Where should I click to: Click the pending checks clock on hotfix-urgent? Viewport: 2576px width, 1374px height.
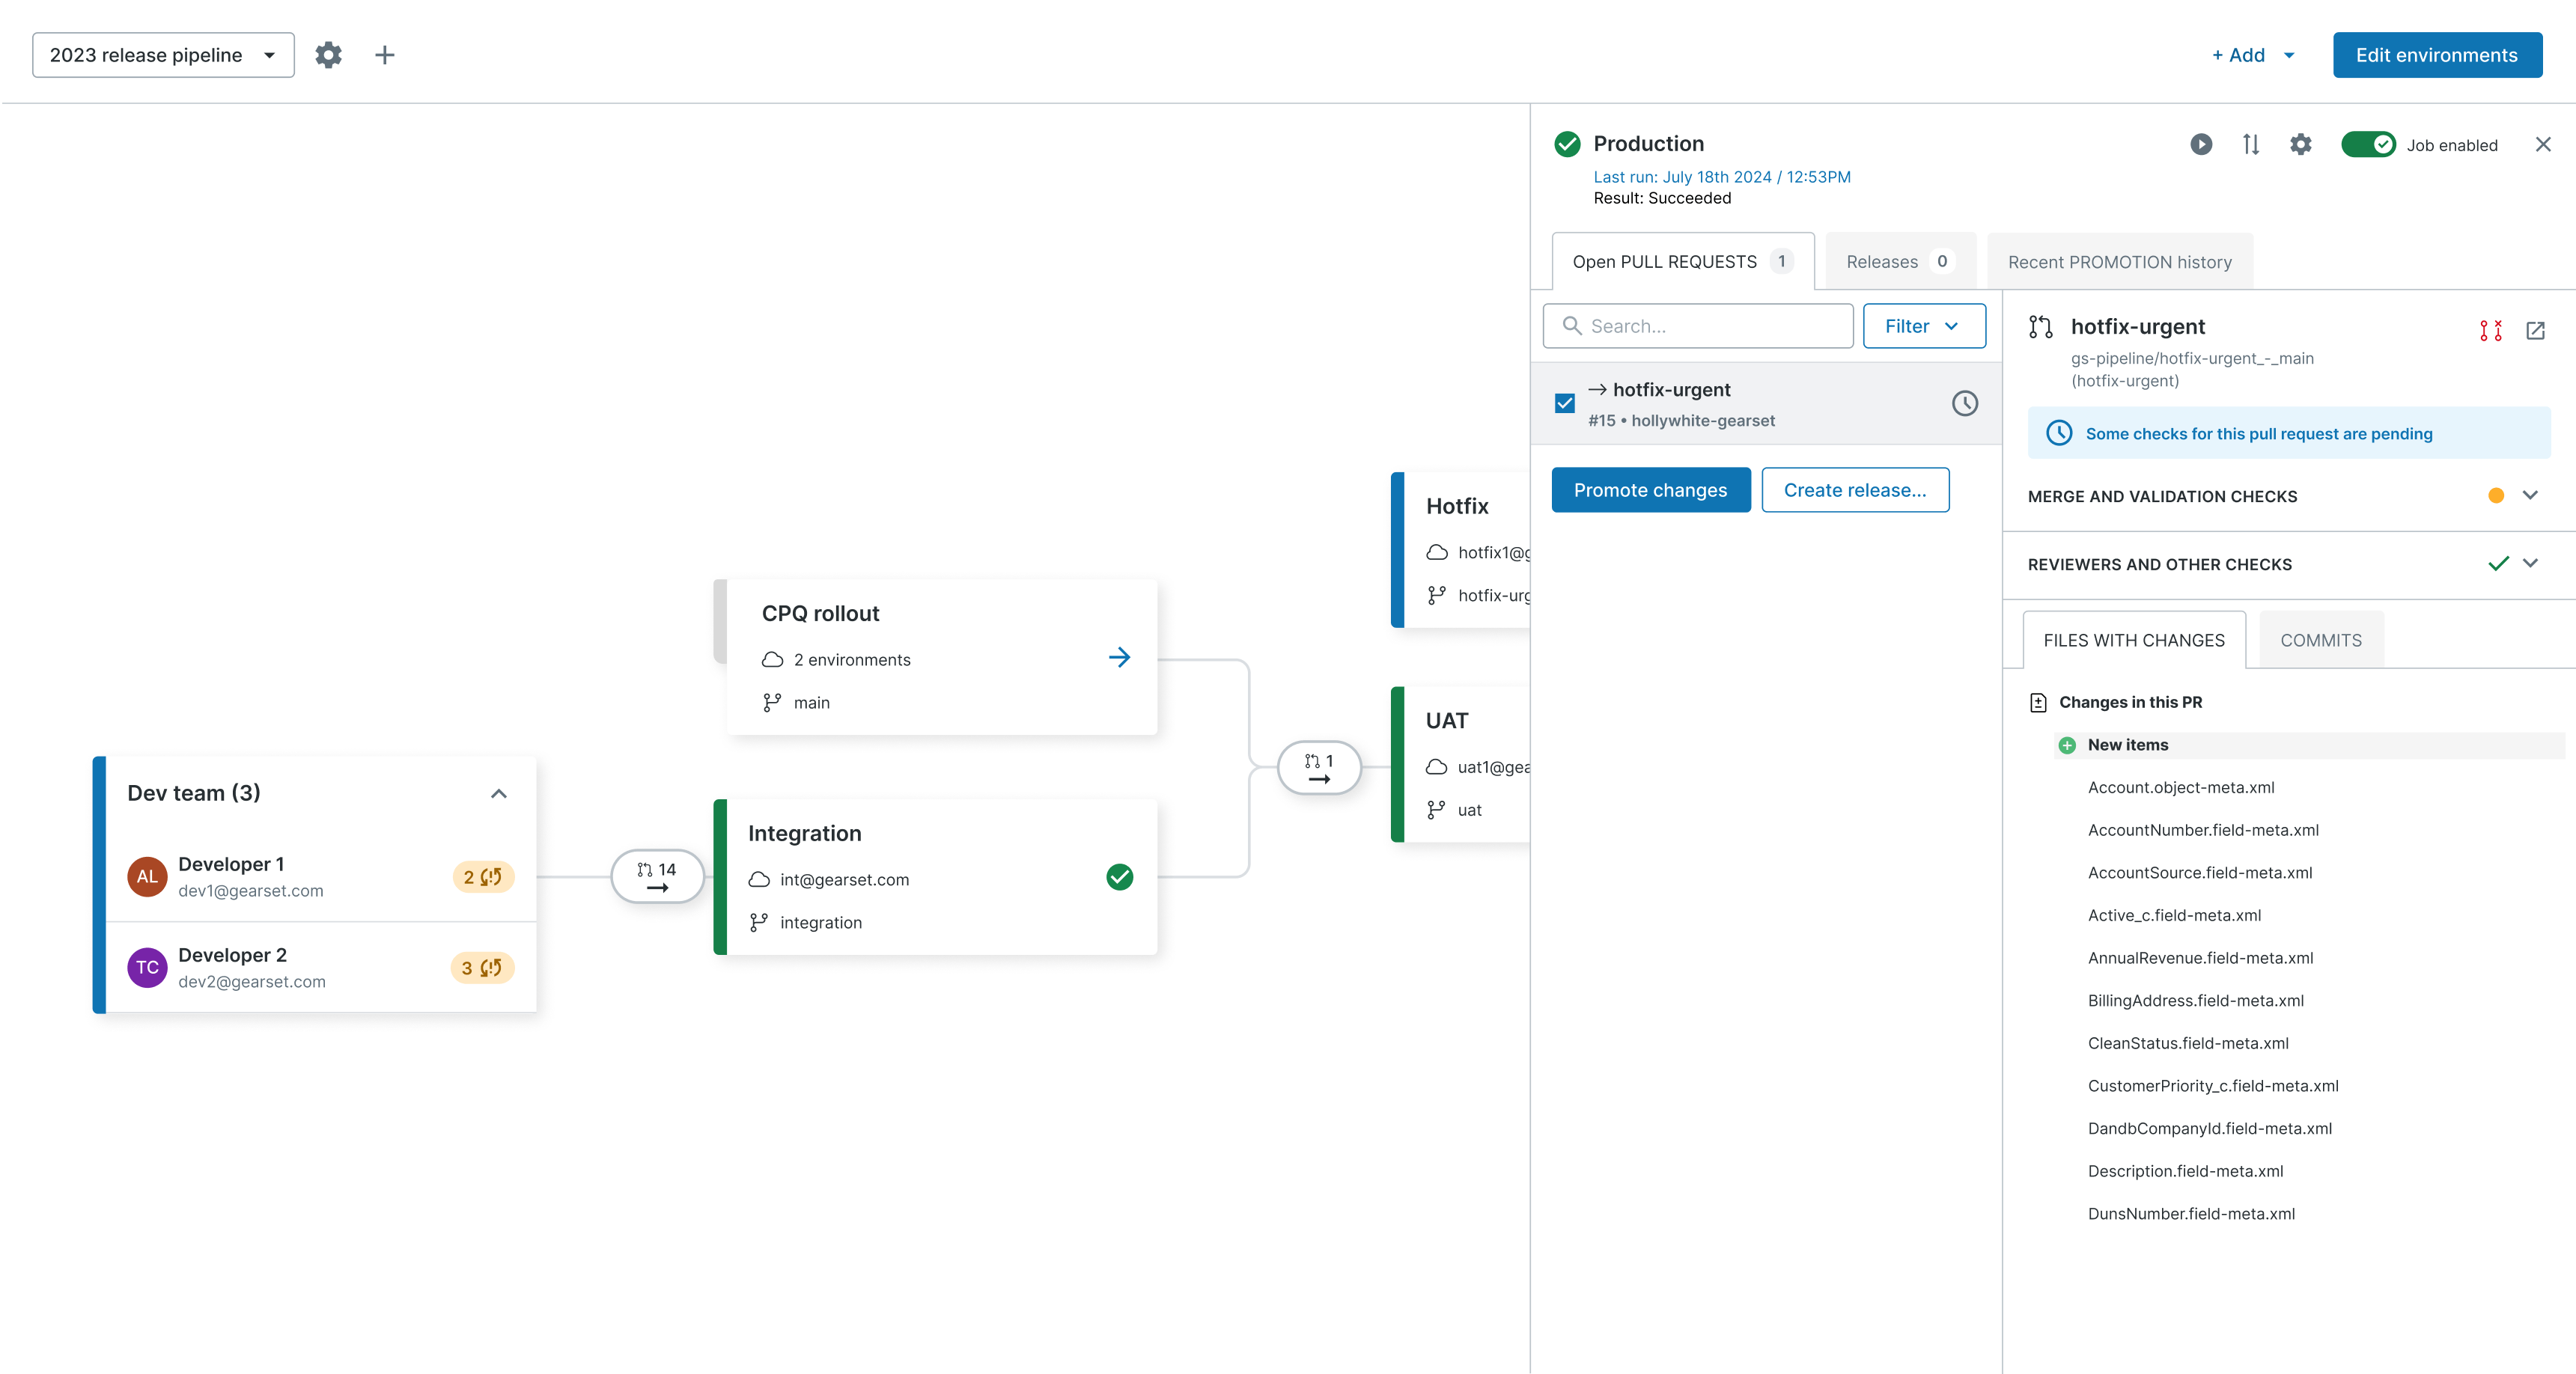tap(1965, 404)
